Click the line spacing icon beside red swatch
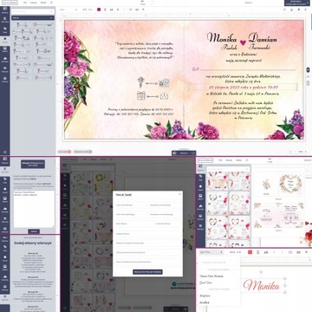 click(x=258, y=252)
